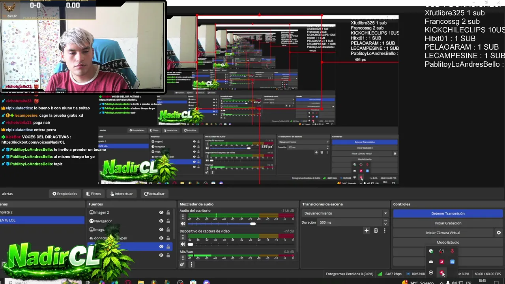505x284 pixels.
Task: Open options menu for Mic/Aux
Action: tap(183, 257)
